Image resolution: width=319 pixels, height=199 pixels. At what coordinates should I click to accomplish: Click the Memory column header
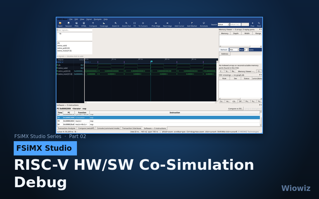[225, 33]
